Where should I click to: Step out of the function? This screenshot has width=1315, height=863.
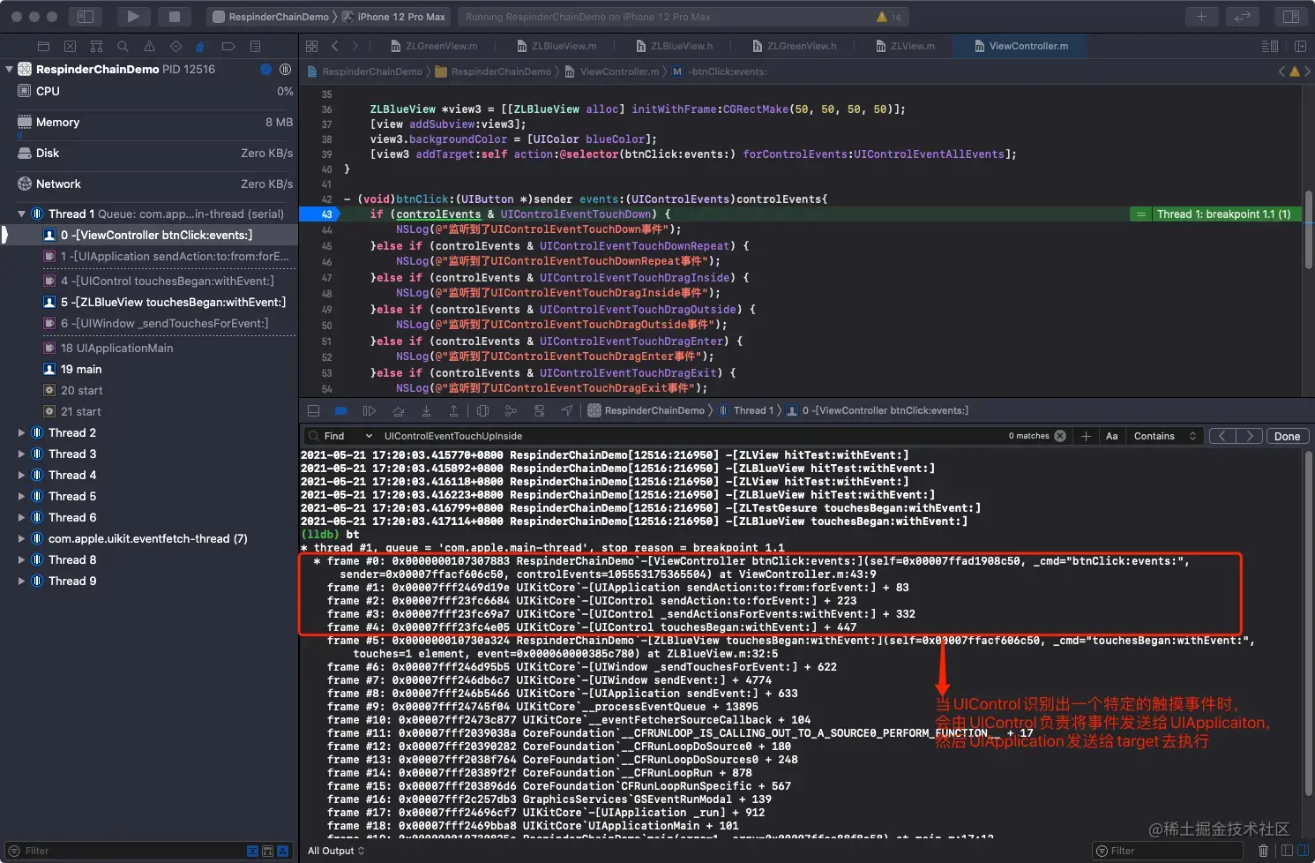coord(453,410)
